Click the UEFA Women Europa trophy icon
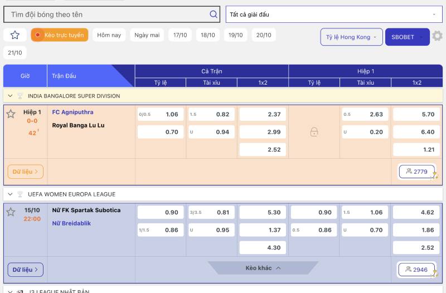 (20, 194)
